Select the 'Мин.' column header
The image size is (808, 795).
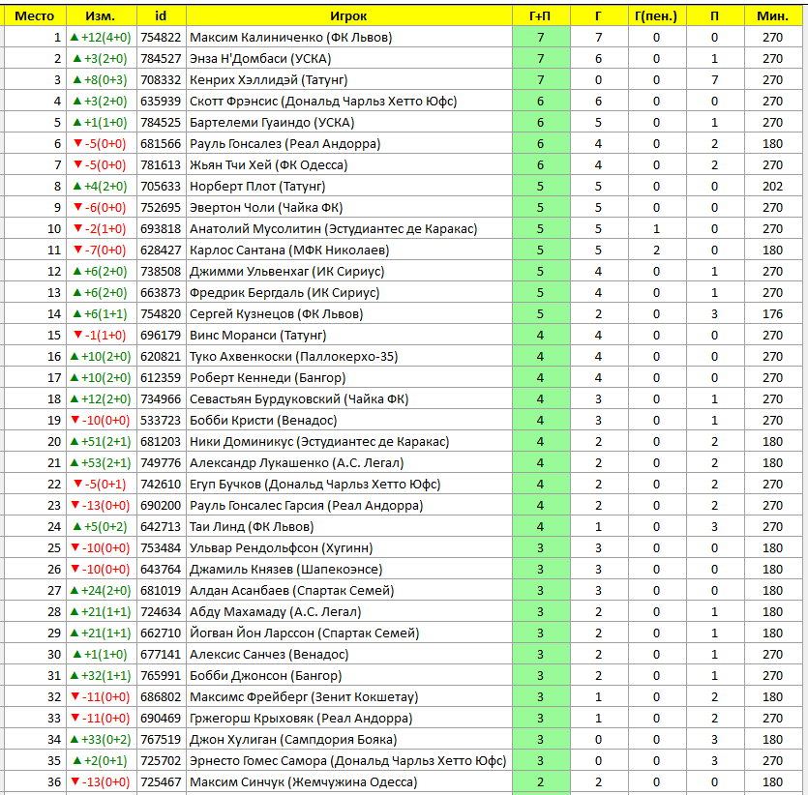point(772,16)
